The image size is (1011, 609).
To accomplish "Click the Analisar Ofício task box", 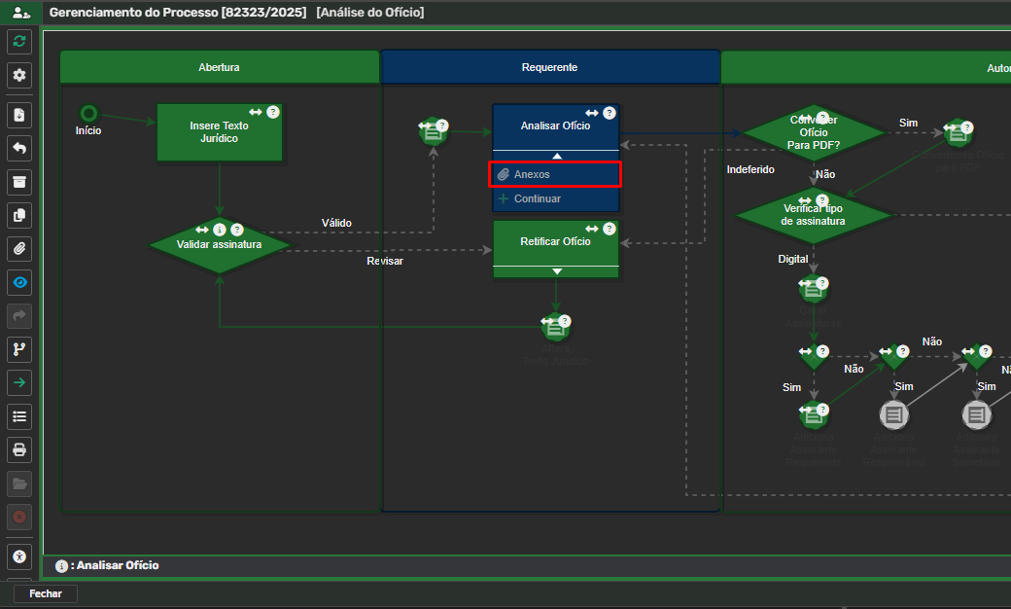I will click(556, 127).
